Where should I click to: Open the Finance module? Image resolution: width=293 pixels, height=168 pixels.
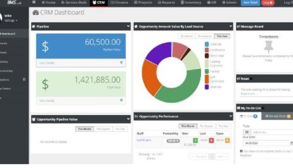(x=119, y=3)
